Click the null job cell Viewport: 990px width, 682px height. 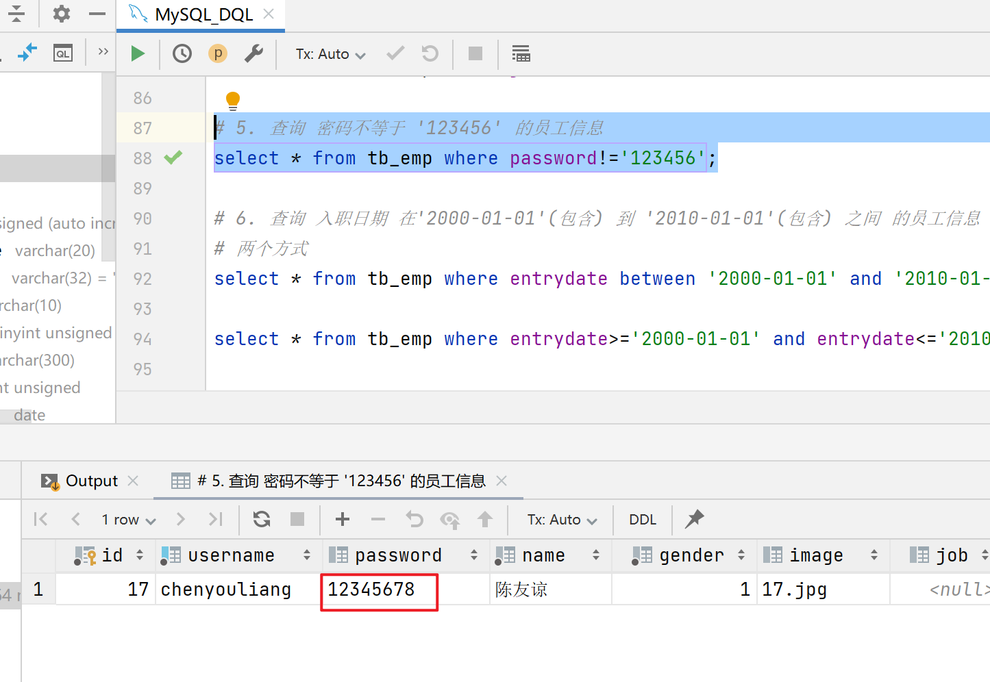click(940, 590)
